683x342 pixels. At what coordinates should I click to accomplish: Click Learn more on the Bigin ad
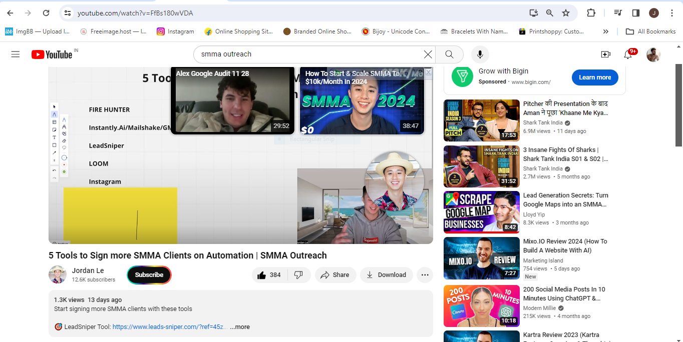(x=595, y=77)
